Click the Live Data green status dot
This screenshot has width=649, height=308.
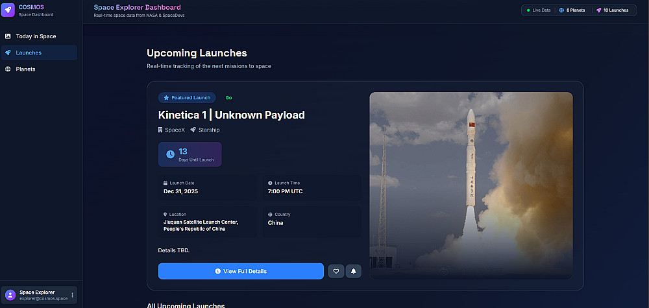[528, 10]
